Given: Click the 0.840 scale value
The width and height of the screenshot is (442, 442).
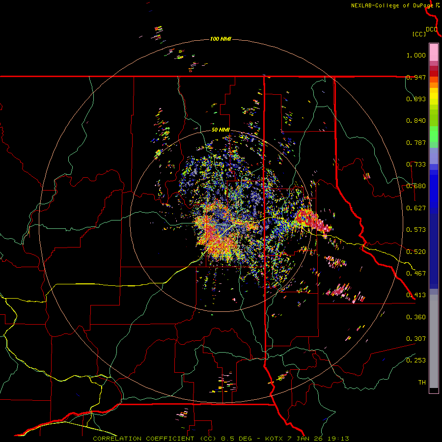Looking at the screenshot, I should (416, 121).
